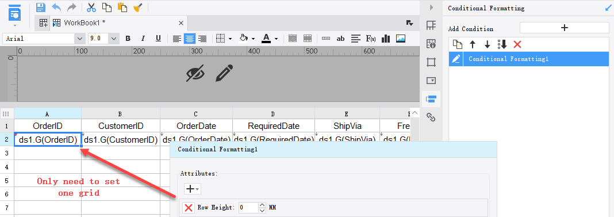Insert rich text with the lines icon

coord(355,39)
